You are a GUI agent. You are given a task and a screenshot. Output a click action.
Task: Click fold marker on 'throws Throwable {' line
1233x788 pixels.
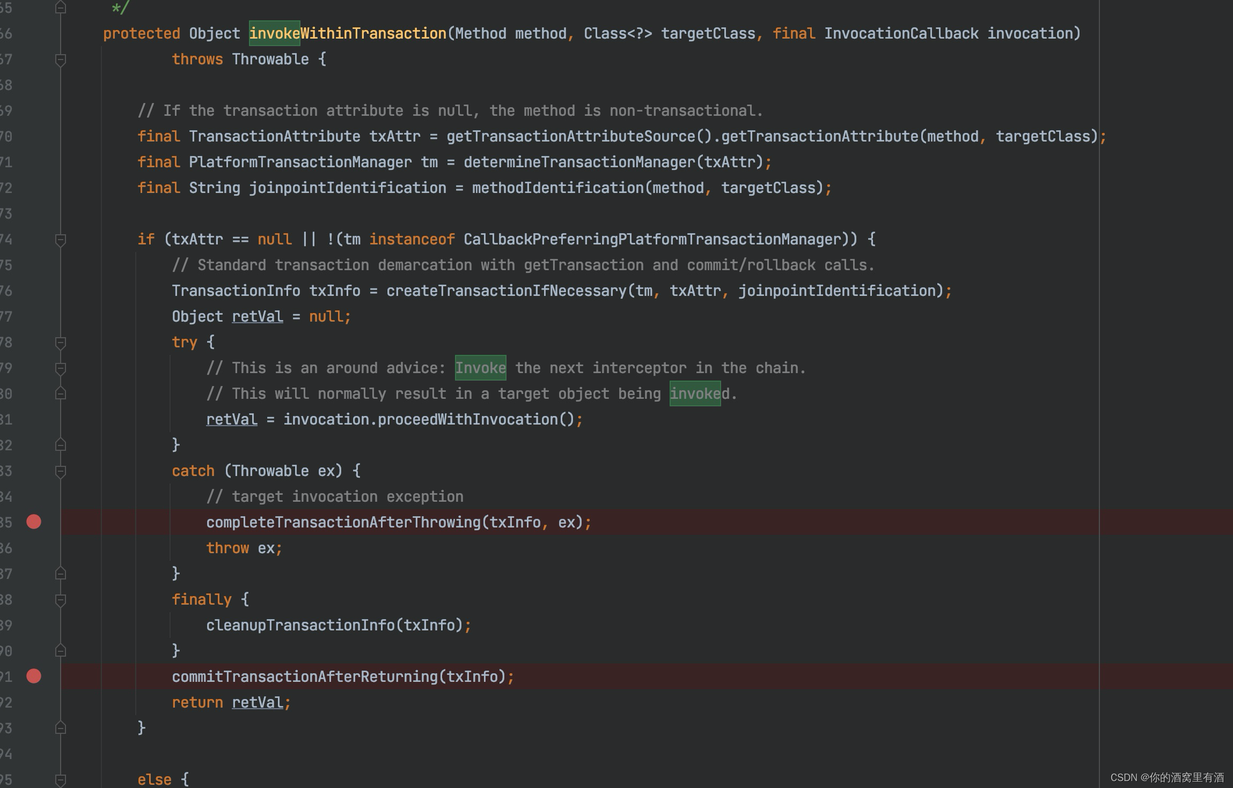(61, 60)
